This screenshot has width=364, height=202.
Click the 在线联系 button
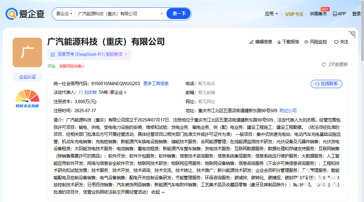[326, 84]
